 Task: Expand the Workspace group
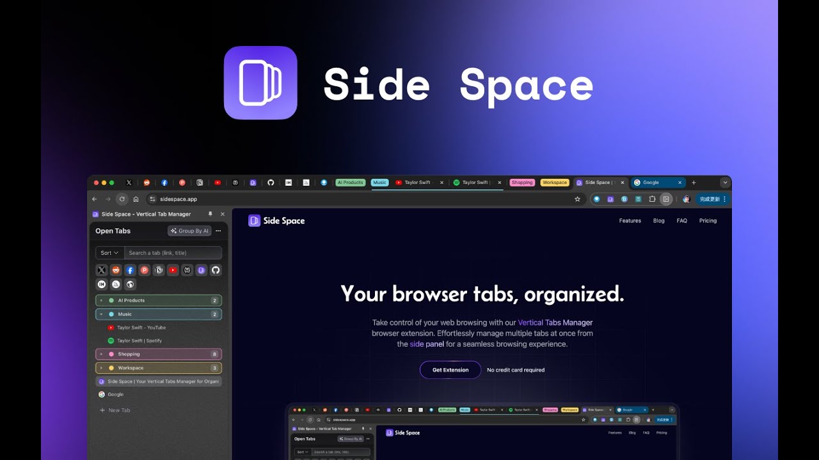pos(159,368)
